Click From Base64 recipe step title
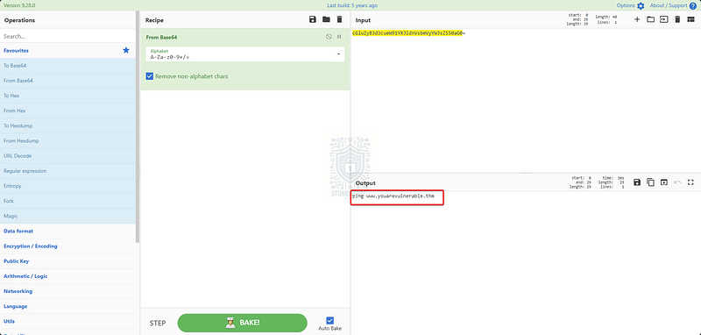The image size is (701, 335). 162,37
